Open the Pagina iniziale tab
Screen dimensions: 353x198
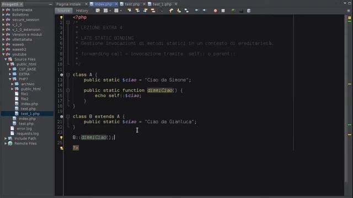68,4
